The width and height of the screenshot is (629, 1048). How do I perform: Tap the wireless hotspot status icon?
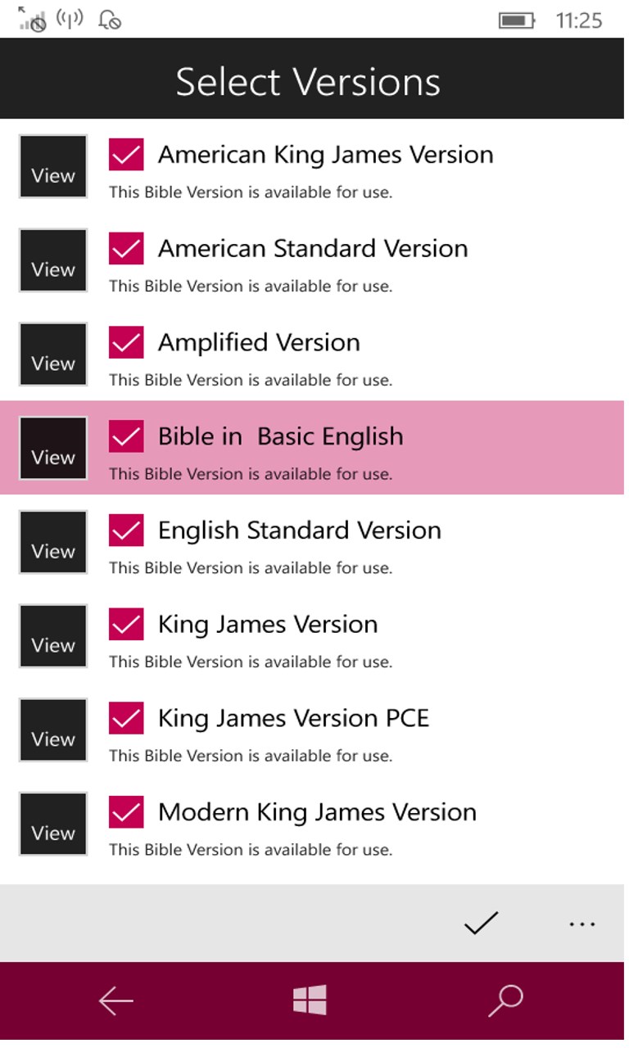coord(70,19)
